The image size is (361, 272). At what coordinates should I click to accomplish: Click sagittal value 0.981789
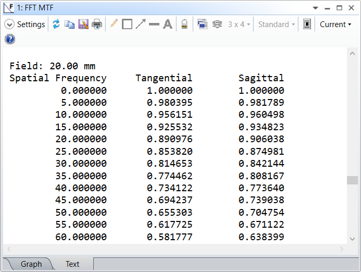click(262, 103)
